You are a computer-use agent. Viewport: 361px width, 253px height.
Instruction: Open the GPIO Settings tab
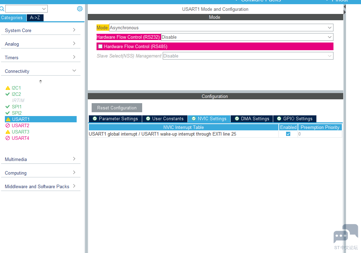click(x=295, y=119)
